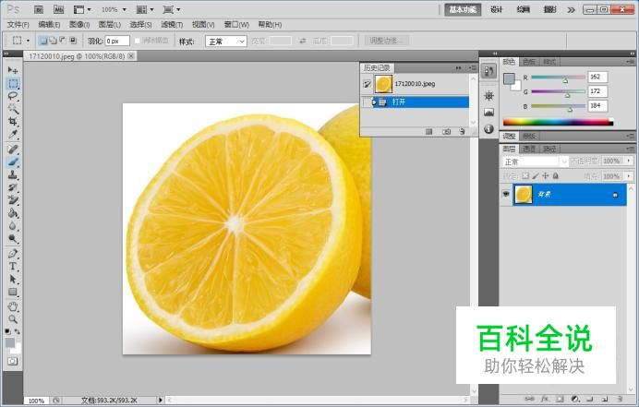Toggle lock all for layer
639x407 pixels.
coord(555,176)
